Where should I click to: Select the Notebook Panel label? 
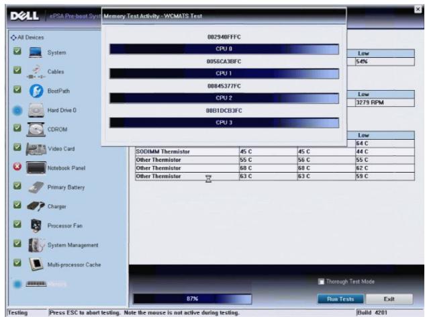[x=66, y=168]
